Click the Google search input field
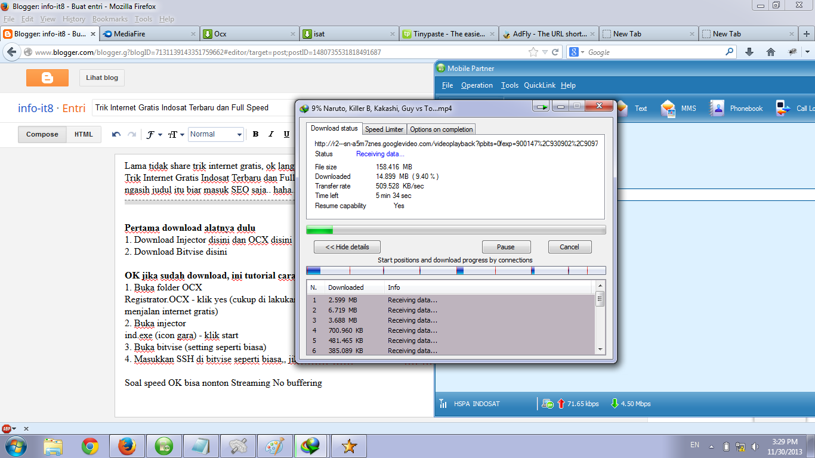Viewport: 815px width, 458px height. (655, 52)
